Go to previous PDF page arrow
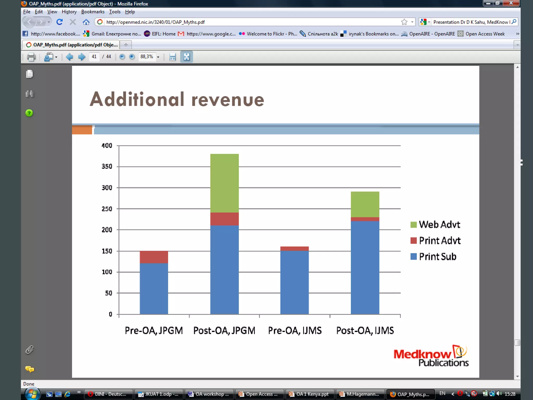 tap(69, 57)
